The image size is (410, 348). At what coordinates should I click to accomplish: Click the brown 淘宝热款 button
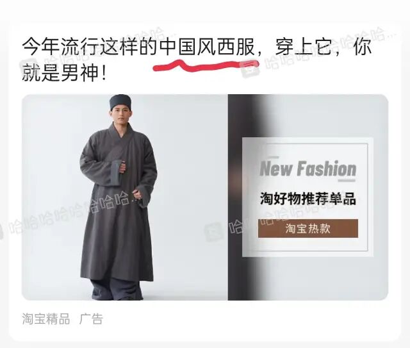308,228
